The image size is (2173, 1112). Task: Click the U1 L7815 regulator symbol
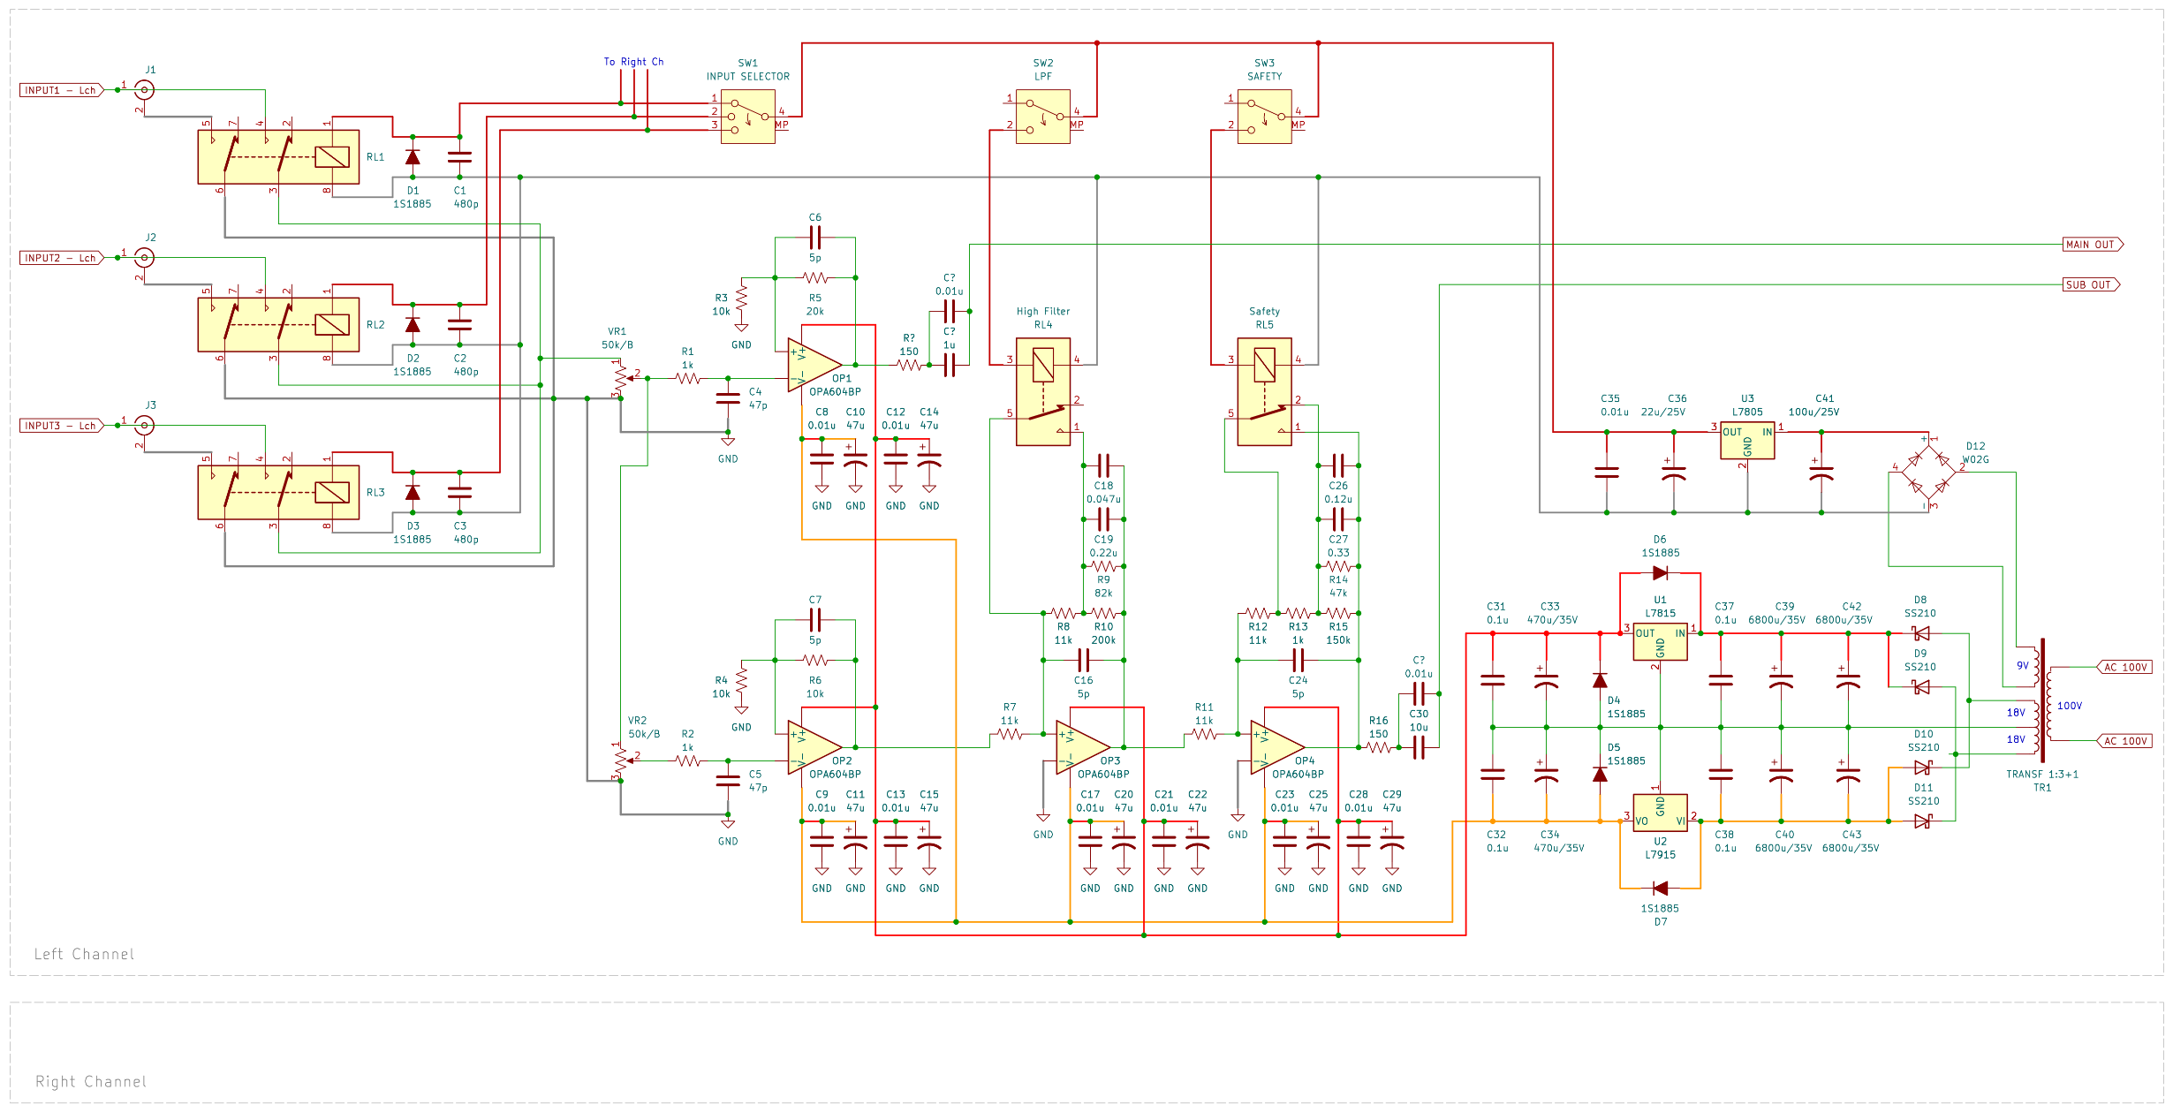pyautogui.click(x=1660, y=643)
